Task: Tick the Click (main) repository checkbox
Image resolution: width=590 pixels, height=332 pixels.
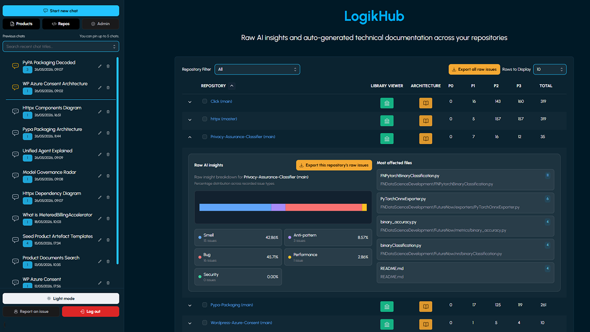Action: coord(205,101)
